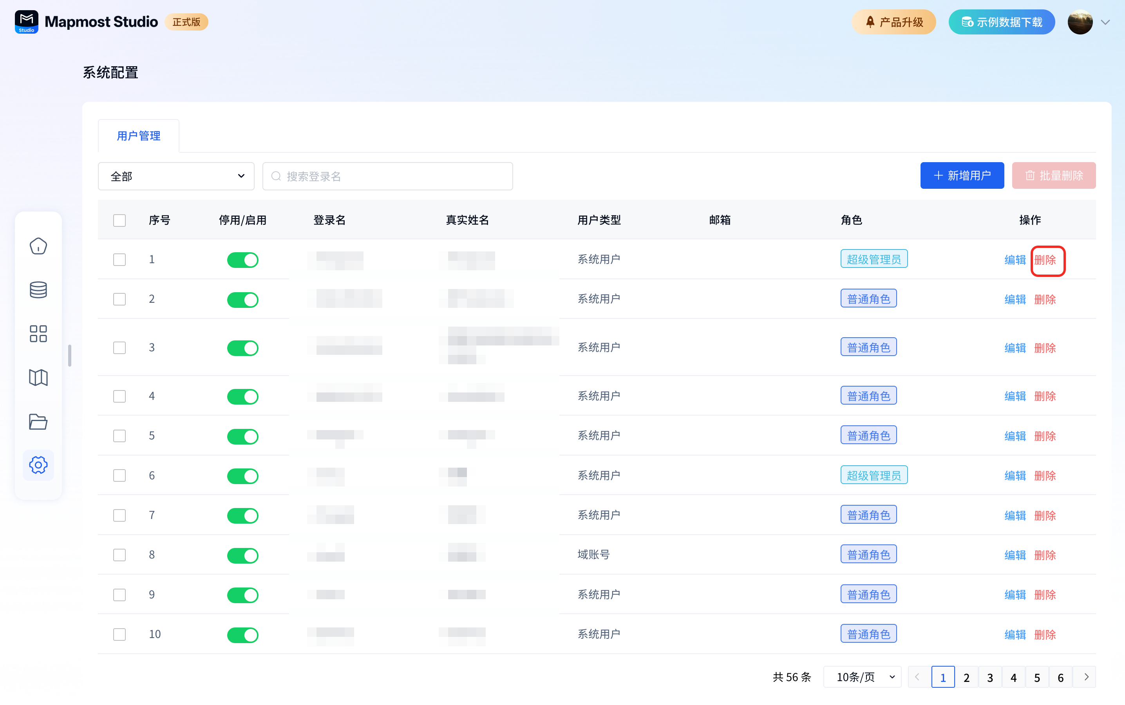Screen dimensions: 1125x705
Task: Tick the checkbox for row 8
Action: pyautogui.click(x=119, y=555)
